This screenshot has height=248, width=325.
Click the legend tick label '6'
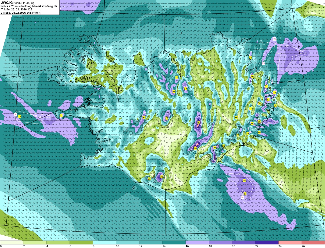click(x=70, y=246)
